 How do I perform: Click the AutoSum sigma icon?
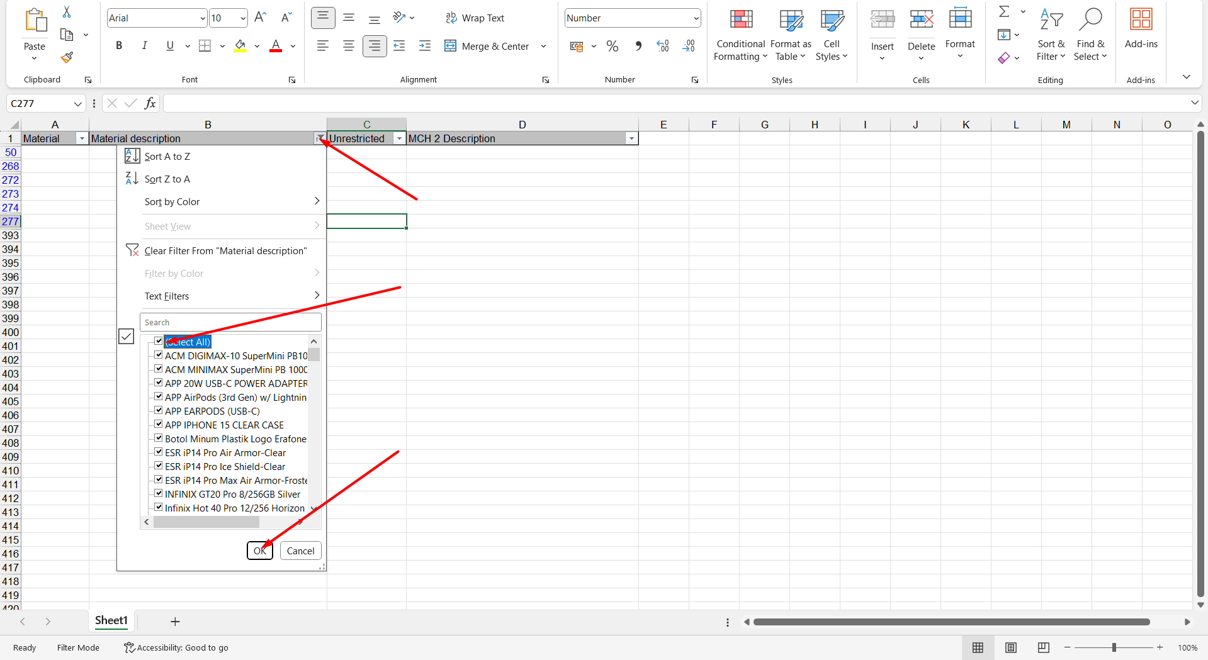click(x=1004, y=12)
